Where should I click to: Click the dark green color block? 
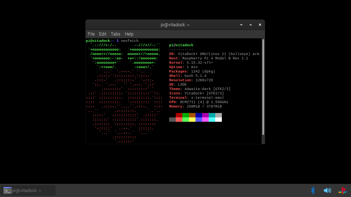pos(186,115)
